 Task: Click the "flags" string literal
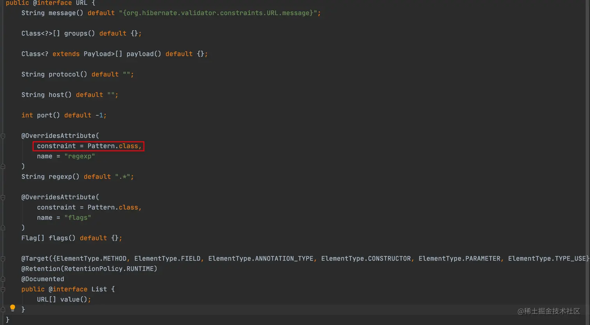78,218
